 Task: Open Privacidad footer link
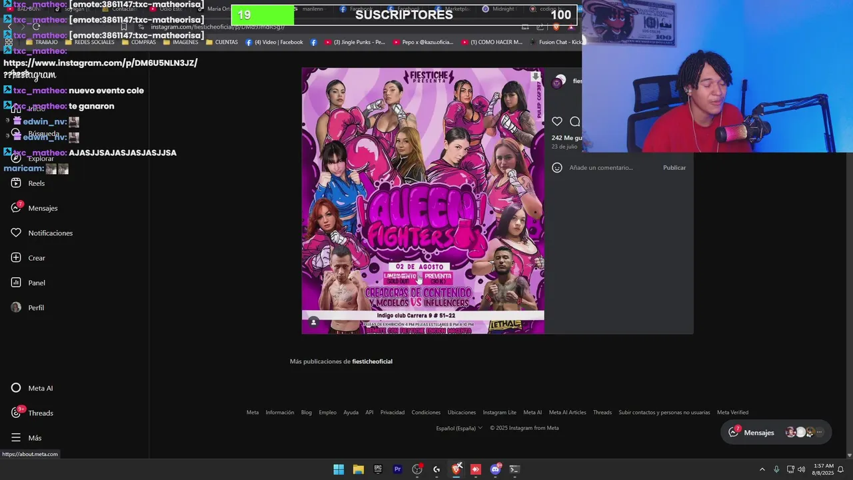coord(393,412)
